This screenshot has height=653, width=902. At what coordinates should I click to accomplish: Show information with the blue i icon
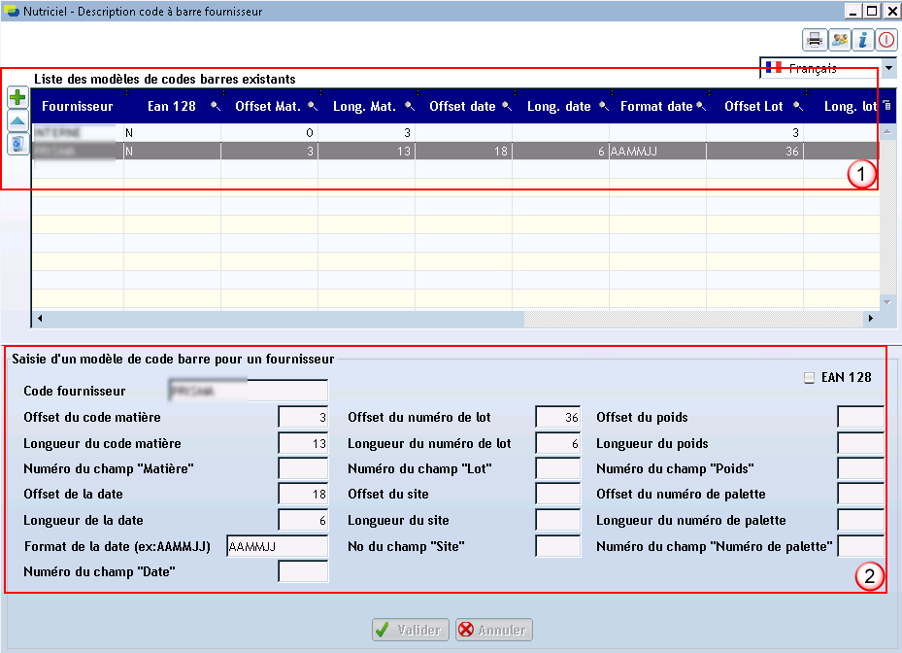click(x=863, y=40)
